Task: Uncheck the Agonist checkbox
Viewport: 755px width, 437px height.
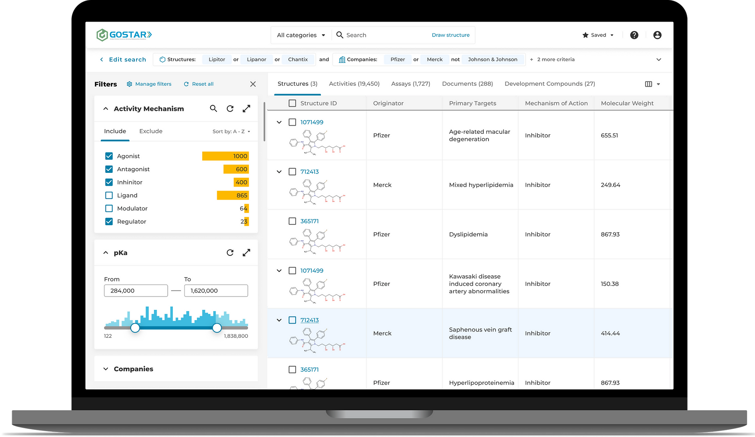Action: click(x=109, y=156)
